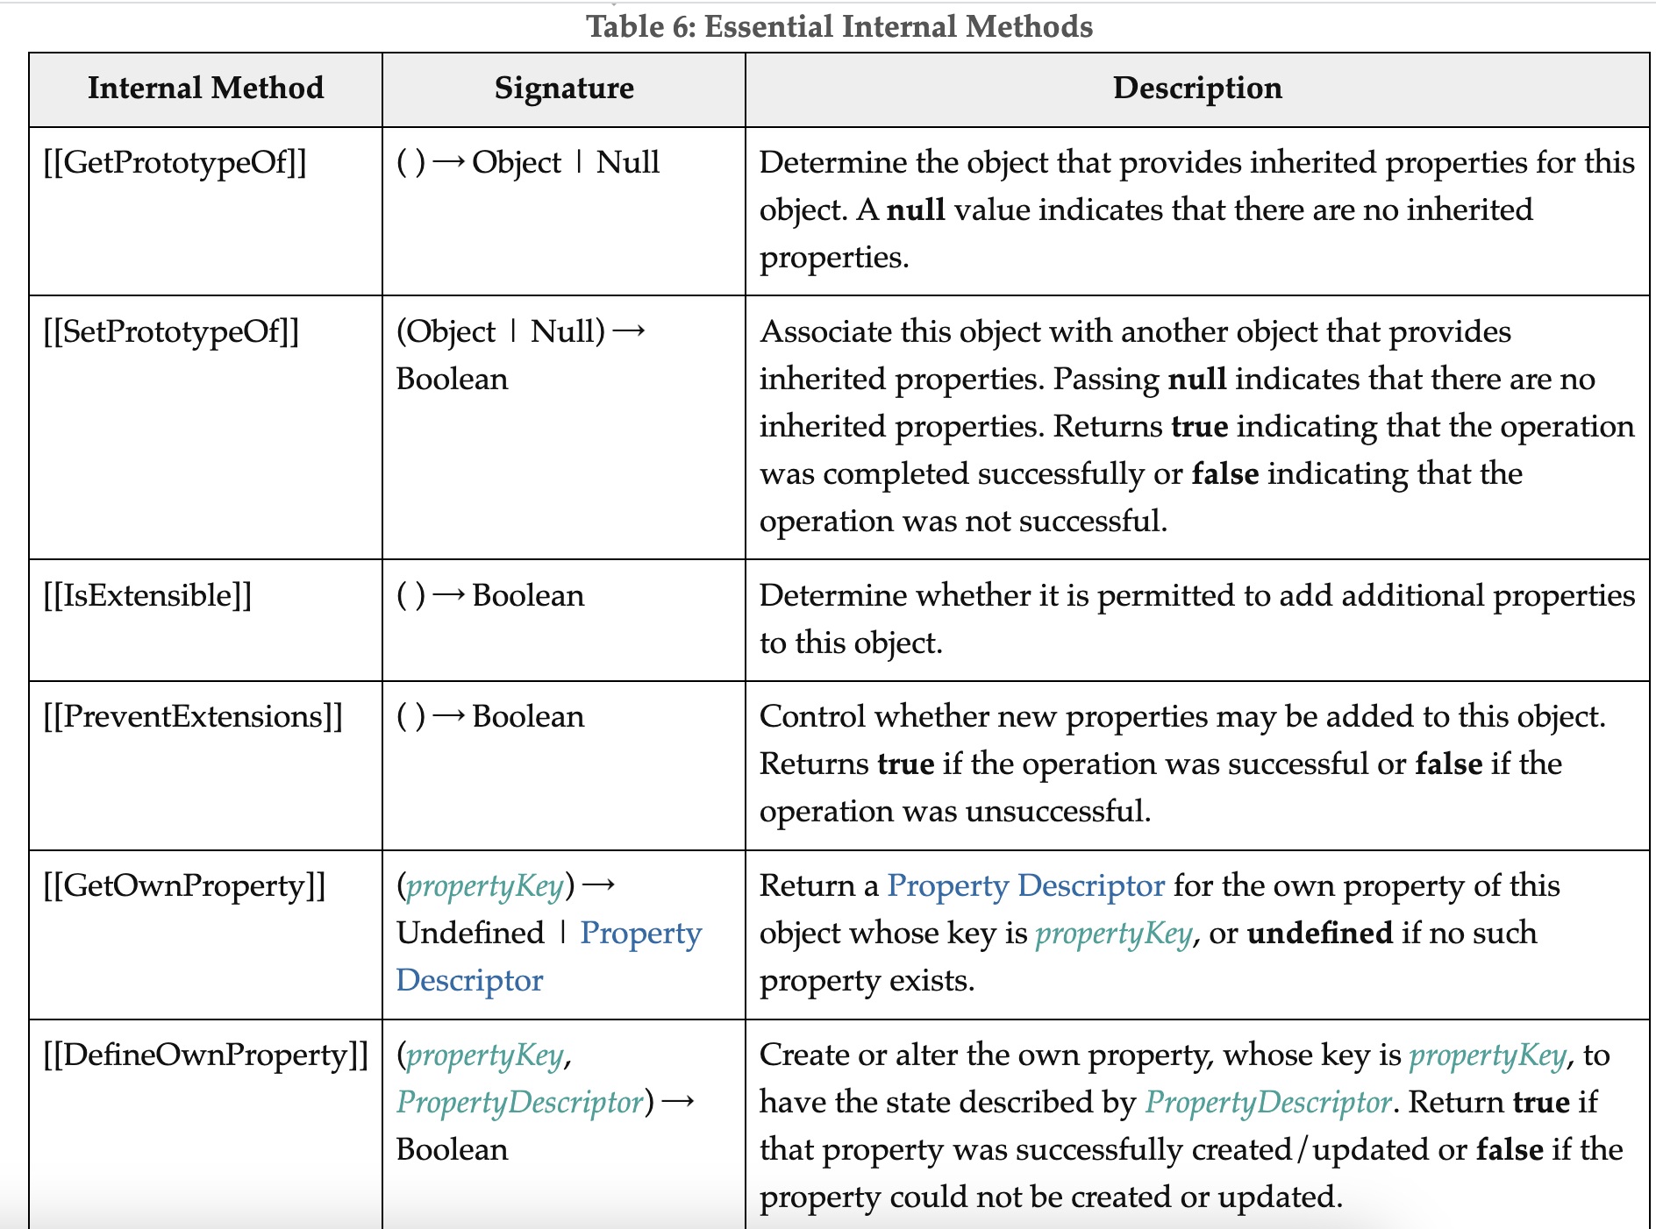This screenshot has height=1229, width=1656.
Task: Select PropertyDescriptor in the [[DefineOwnProperty]] signature
Action: [520, 1103]
